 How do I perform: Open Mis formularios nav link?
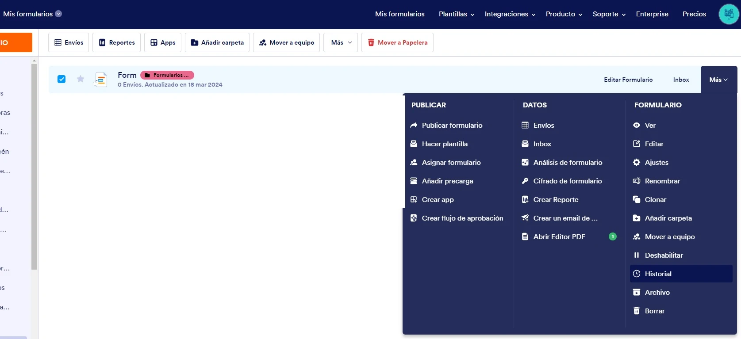pos(400,14)
